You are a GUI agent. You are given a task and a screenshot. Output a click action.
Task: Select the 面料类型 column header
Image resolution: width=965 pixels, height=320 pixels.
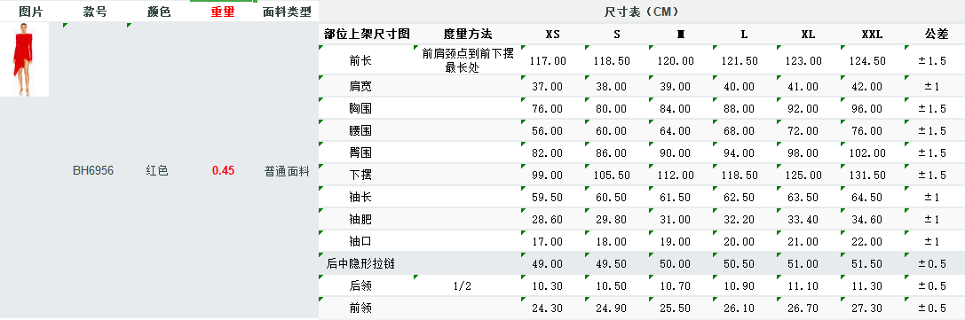287,12
